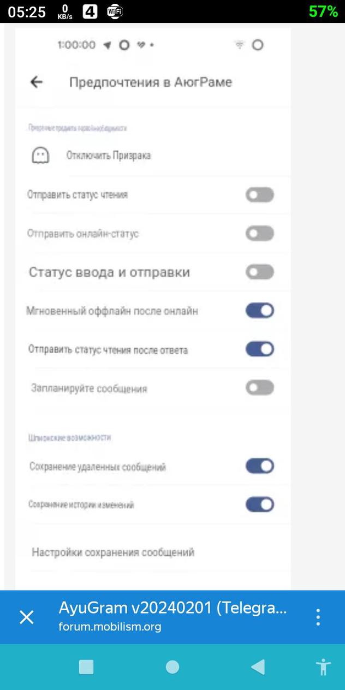Turn on the 'Статус ввода и отправки' switch
The width and height of the screenshot is (345, 690).
[259, 272]
